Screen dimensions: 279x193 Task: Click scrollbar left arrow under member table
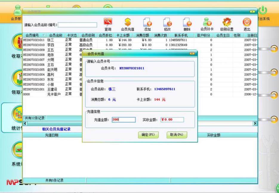(25, 123)
